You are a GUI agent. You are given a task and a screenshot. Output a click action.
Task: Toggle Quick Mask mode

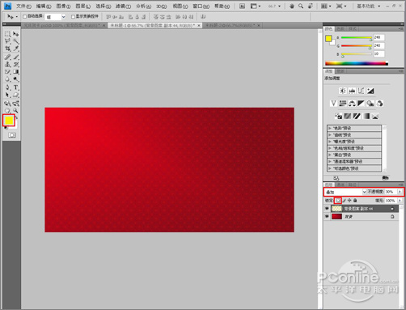point(11,135)
